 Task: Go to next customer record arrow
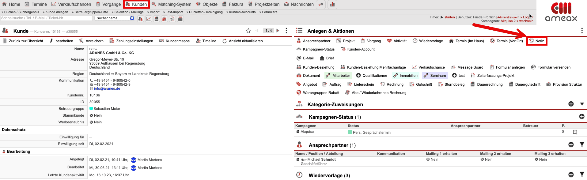pos(278,31)
